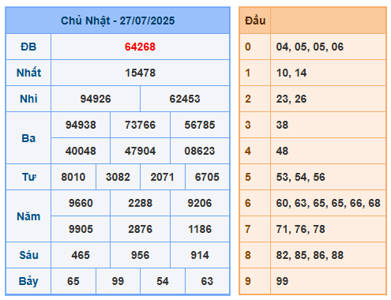The height and width of the screenshot is (300, 391).
Task: Select Nhì prize number 94926
Action: point(96,99)
